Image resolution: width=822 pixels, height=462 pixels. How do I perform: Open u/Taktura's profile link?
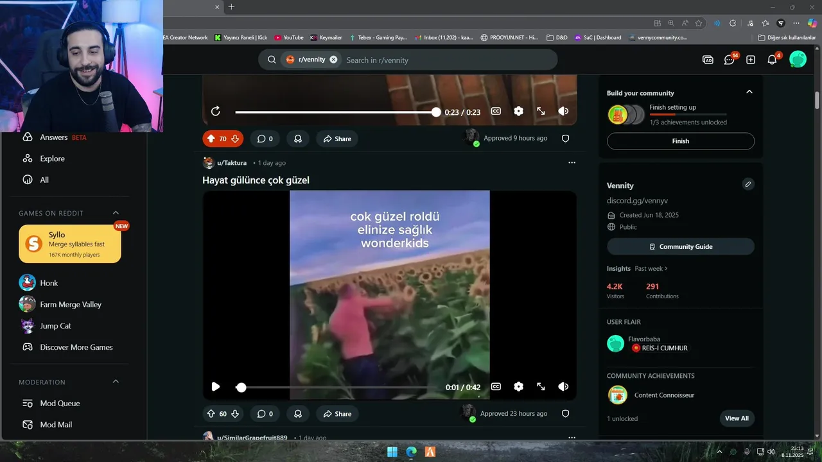point(232,163)
